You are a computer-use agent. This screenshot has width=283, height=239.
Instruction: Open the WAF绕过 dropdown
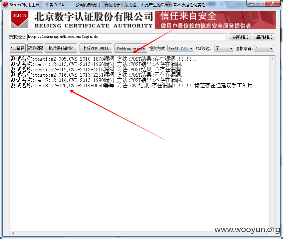pyautogui.click(x=224, y=48)
